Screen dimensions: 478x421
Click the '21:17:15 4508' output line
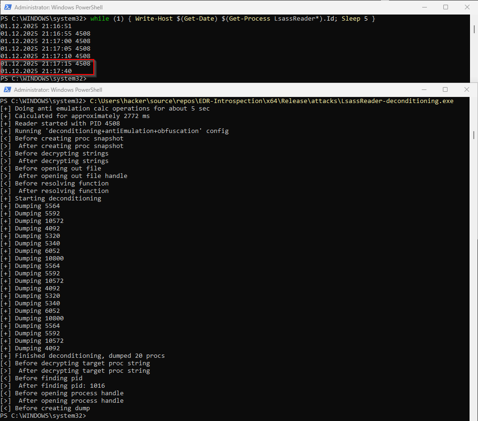pos(45,64)
